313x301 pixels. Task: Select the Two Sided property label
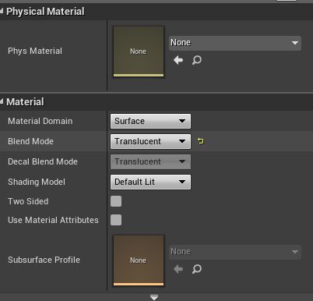pos(28,201)
